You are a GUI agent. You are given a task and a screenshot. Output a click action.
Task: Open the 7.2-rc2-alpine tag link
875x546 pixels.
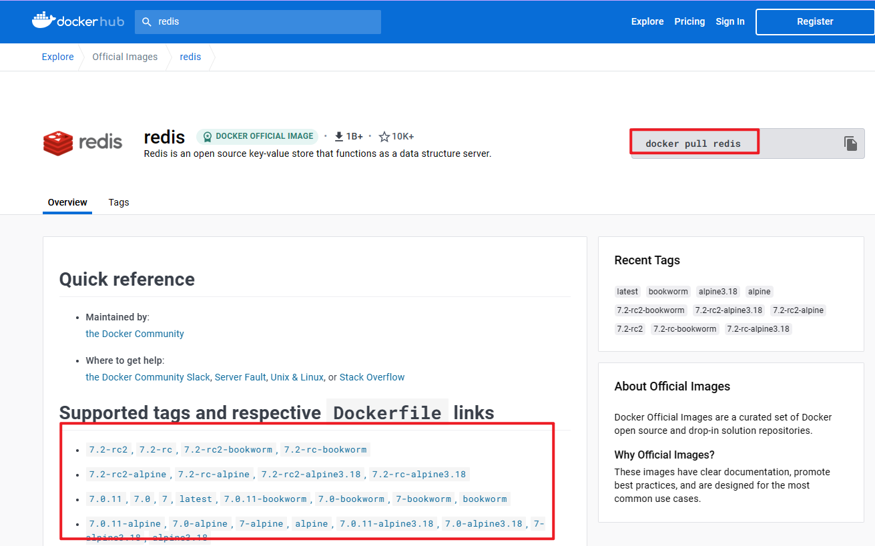(x=127, y=475)
